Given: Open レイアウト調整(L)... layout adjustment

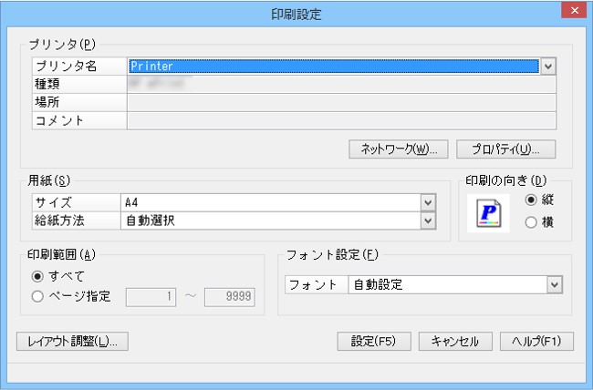Looking at the screenshot, I should (x=72, y=342).
